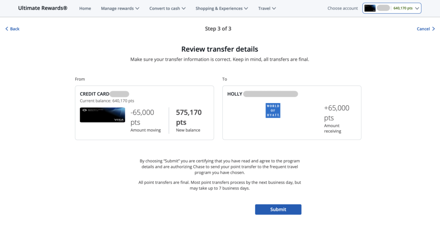Viewport: 440px width, 229px height.
Task: Open the Travel dropdown menu
Action: pyautogui.click(x=267, y=8)
